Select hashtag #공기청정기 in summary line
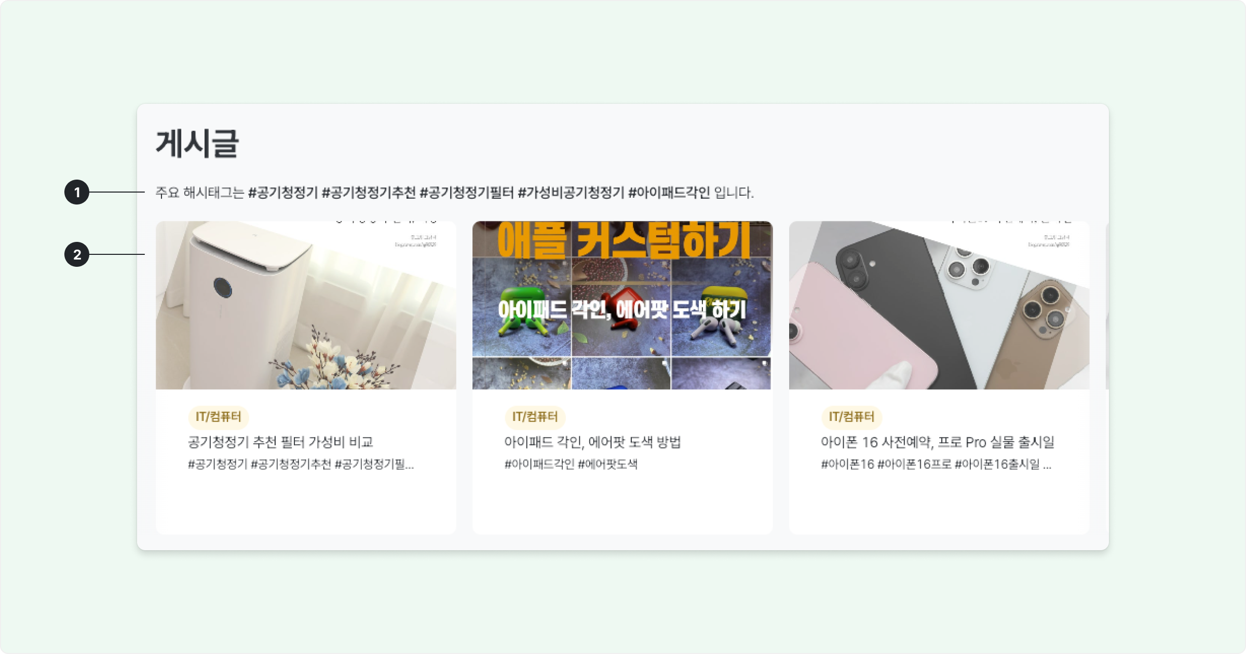This screenshot has width=1246, height=654. 283,193
